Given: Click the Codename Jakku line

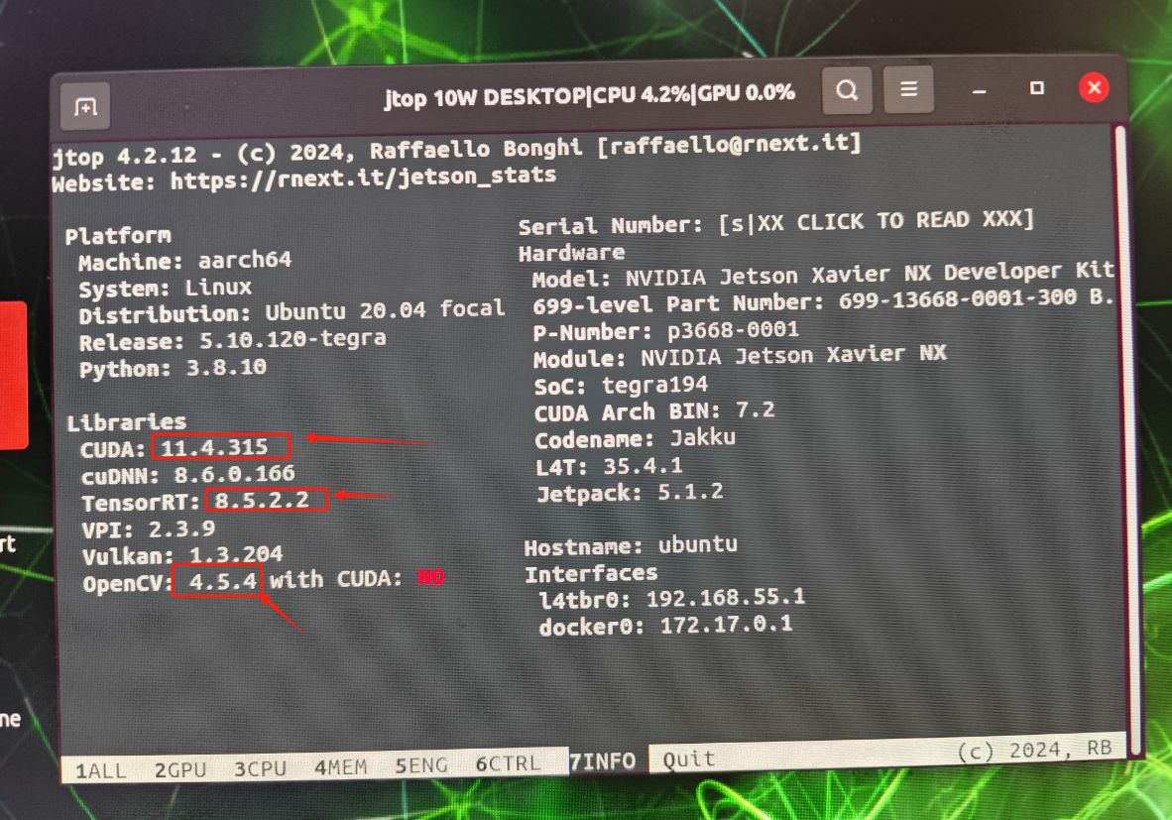Looking at the screenshot, I should click(x=635, y=439).
